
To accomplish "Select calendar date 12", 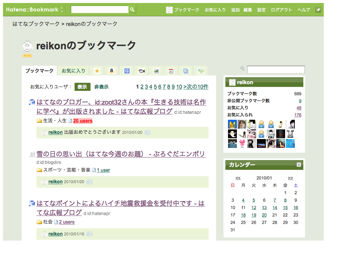I will click(x=254, y=208).
